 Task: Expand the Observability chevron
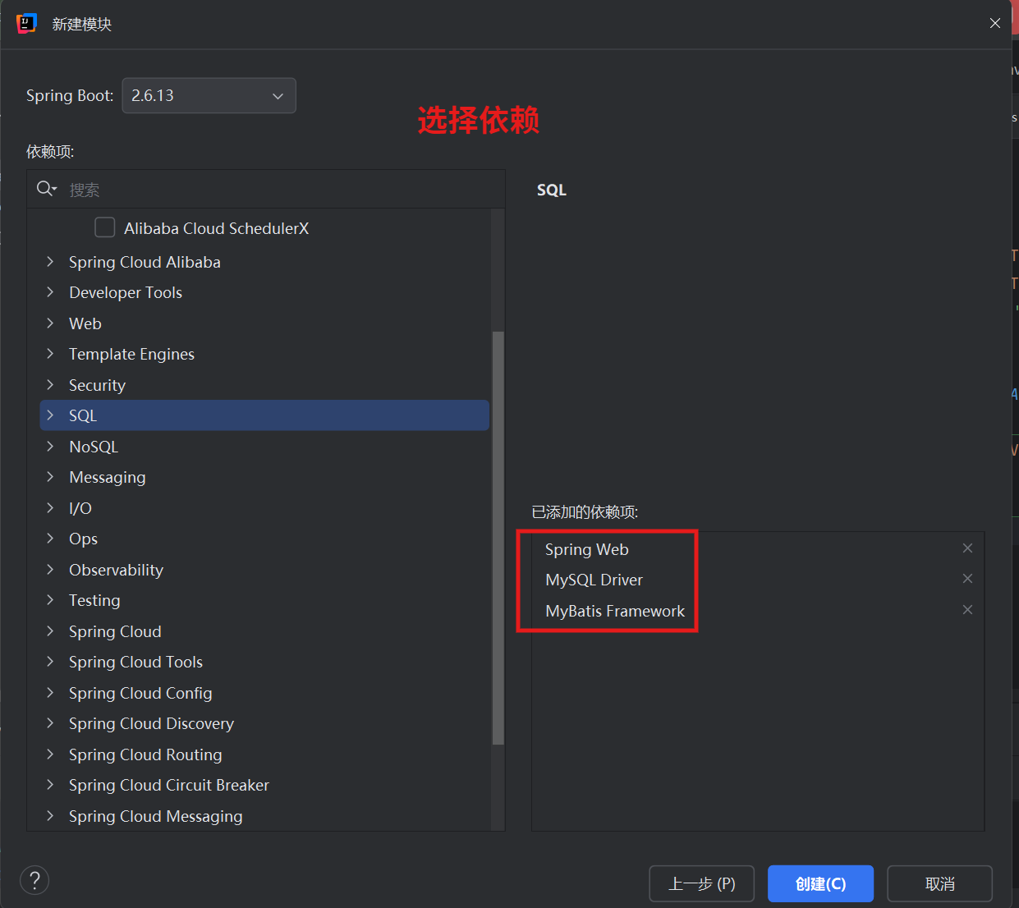tap(50, 570)
